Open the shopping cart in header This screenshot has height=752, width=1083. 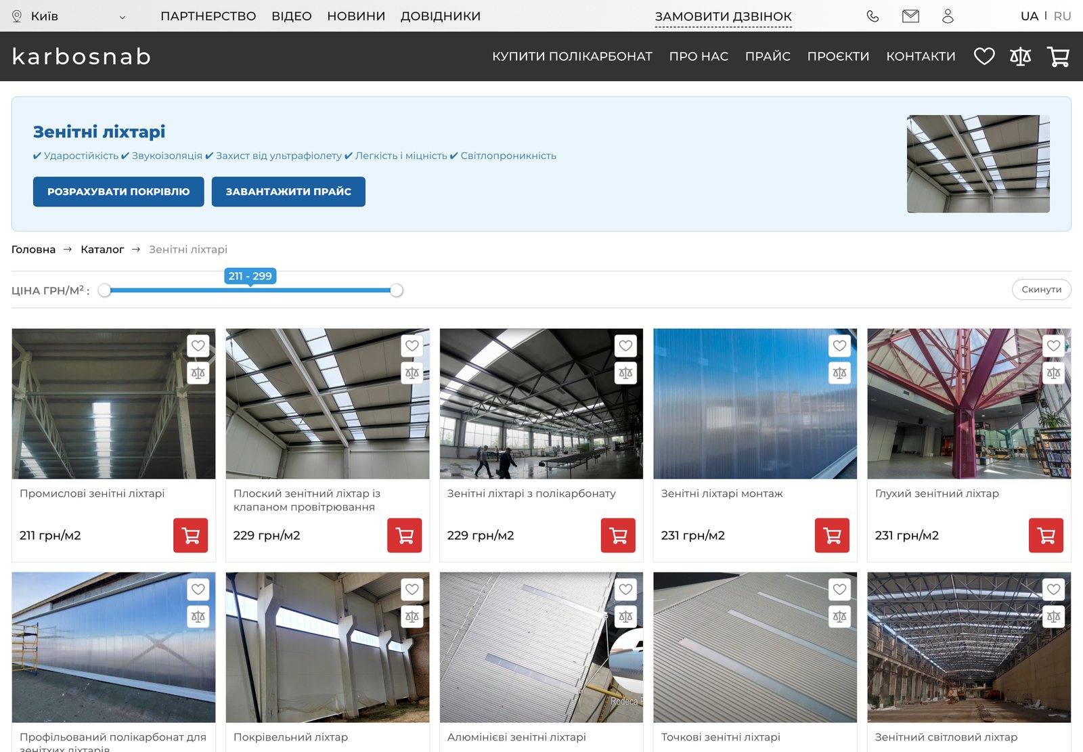tap(1058, 56)
